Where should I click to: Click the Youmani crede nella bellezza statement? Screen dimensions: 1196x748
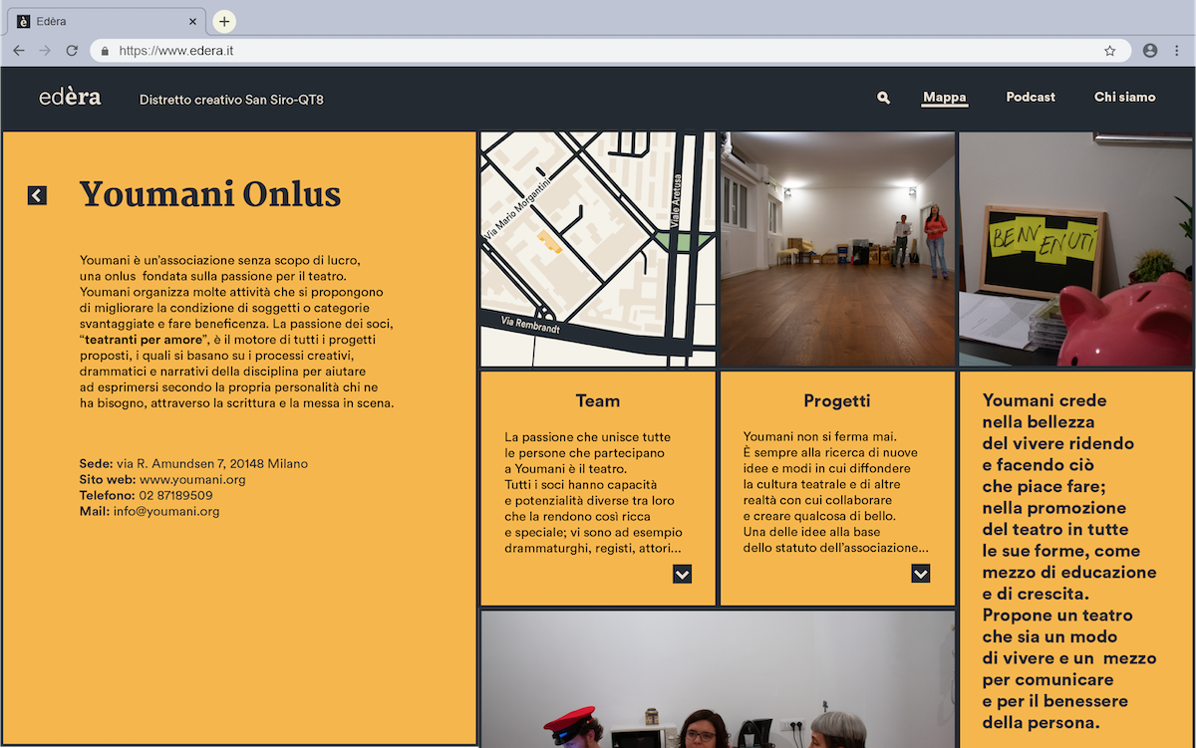[x=1069, y=562]
